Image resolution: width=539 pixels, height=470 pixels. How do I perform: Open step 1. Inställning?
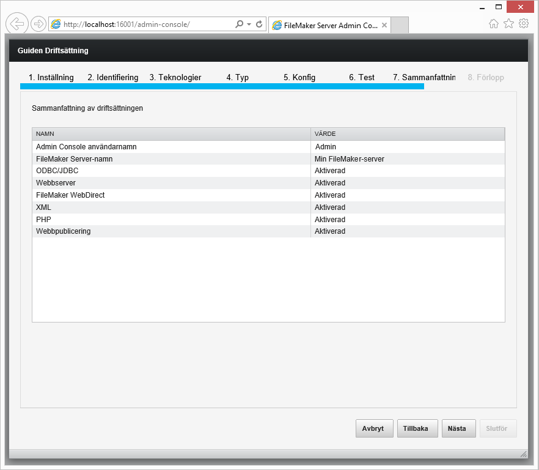pyautogui.click(x=51, y=78)
